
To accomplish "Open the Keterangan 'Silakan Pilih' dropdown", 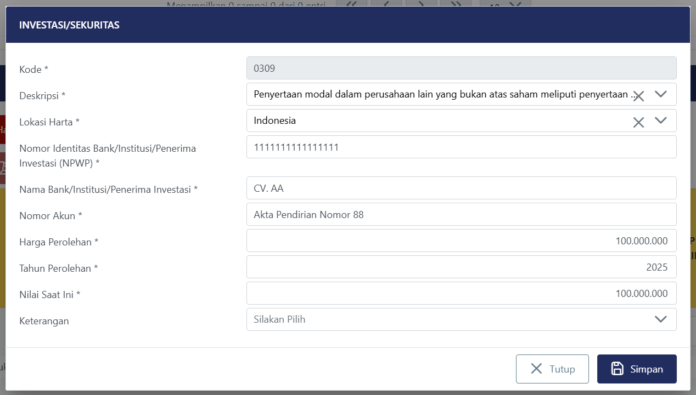I will pos(461,319).
